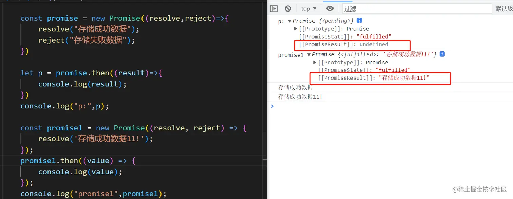The width and height of the screenshot is (513, 199).
Task: Click the console.log(result) line in the editor
Action: click(x=82, y=84)
